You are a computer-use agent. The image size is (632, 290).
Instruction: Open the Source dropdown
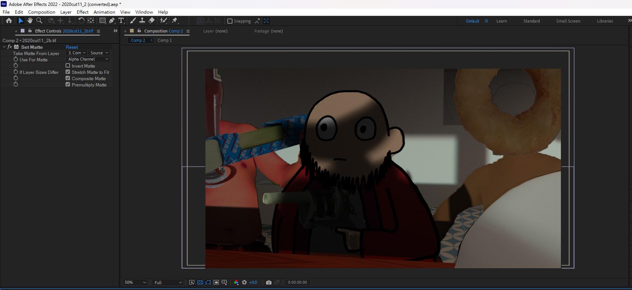99,53
